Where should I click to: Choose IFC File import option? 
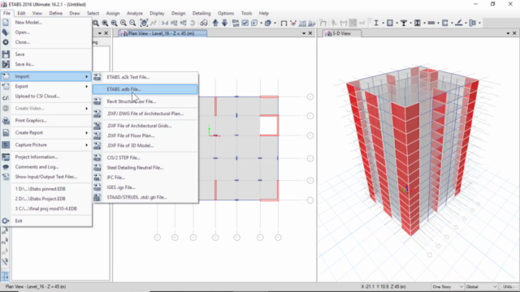point(145,178)
